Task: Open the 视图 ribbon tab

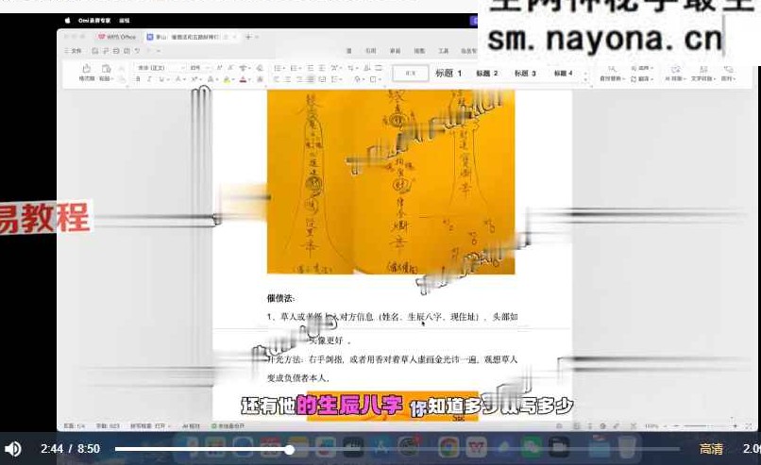Action: click(419, 50)
